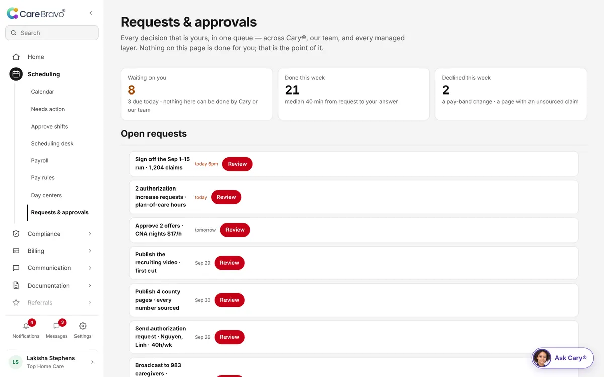This screenshot has height=377, width=604.
Task: Click the 'Sep 26' due date
Action: pyautogui.click(x=203, y=337)
